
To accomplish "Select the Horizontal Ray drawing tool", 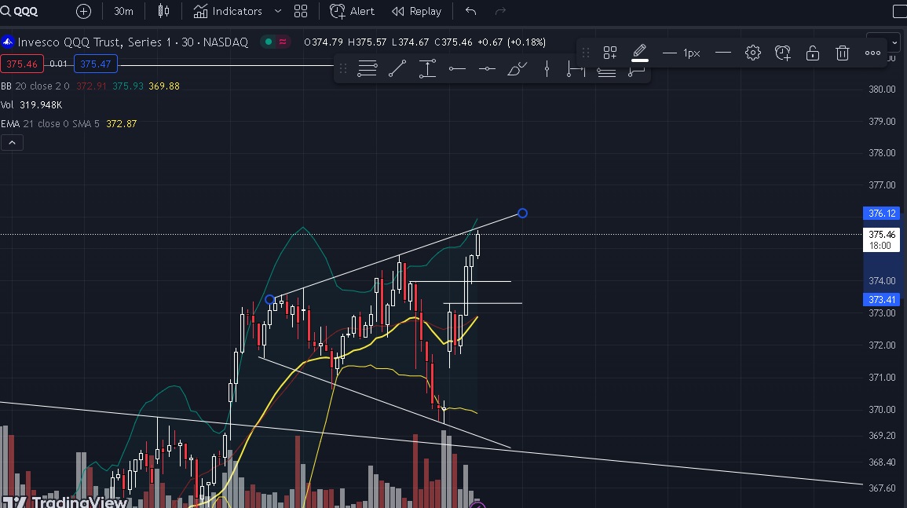I will (457, 69).
